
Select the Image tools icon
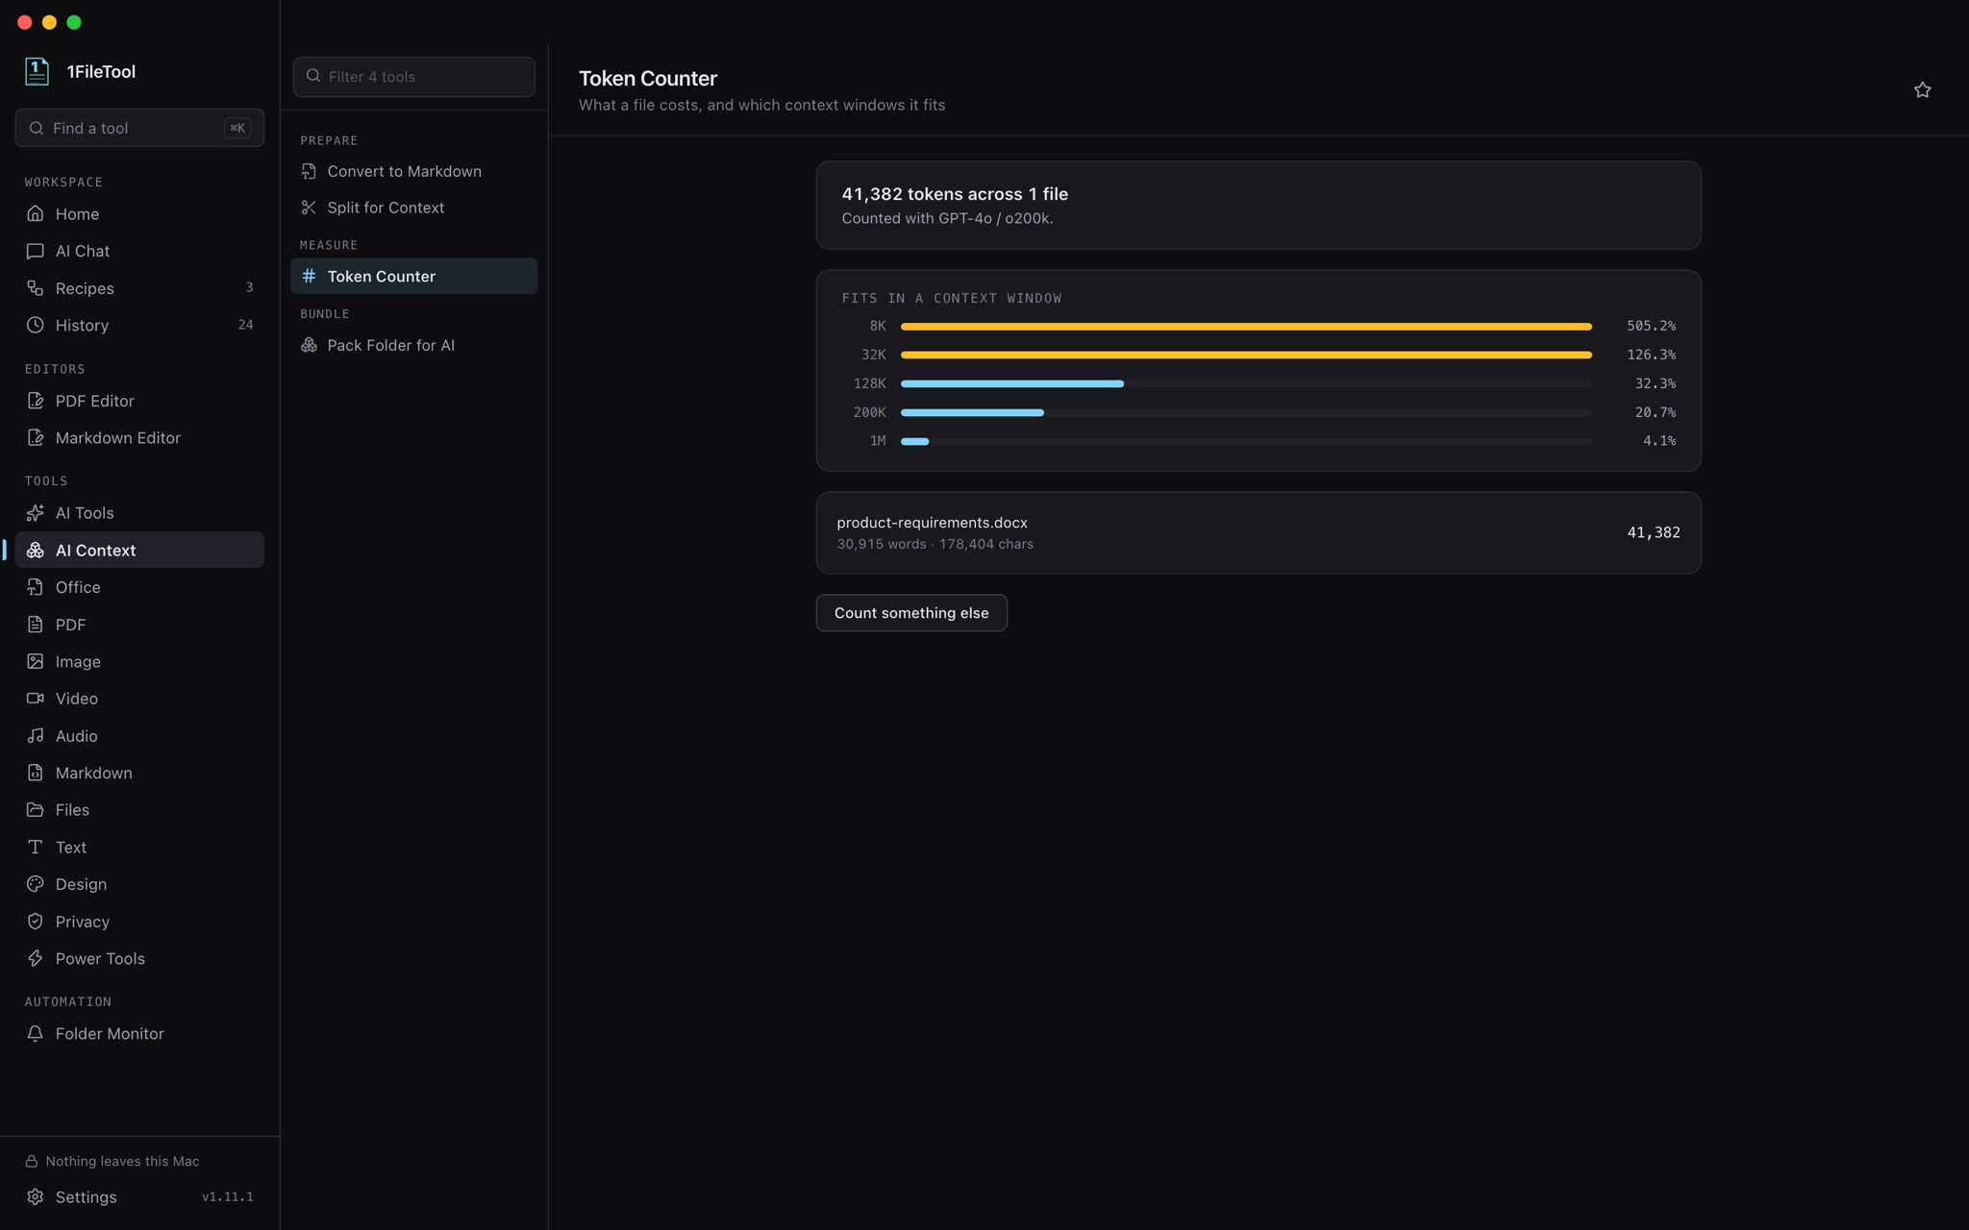[x=36, y=661]
